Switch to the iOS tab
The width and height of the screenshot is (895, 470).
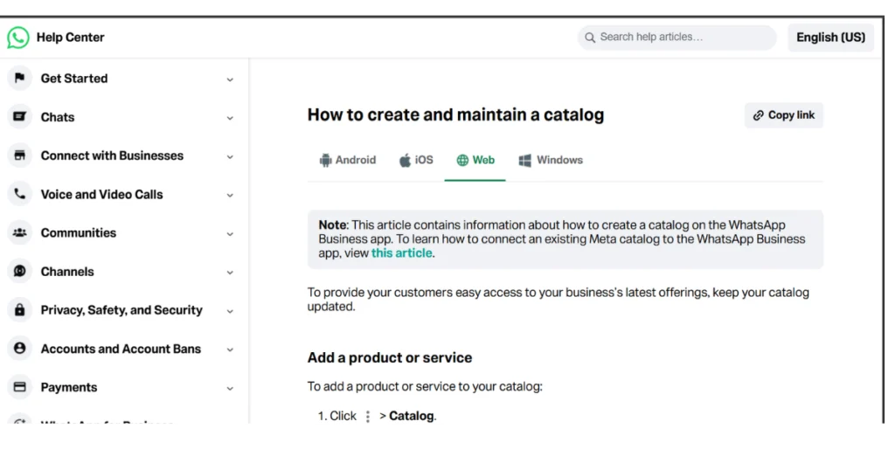416,160
